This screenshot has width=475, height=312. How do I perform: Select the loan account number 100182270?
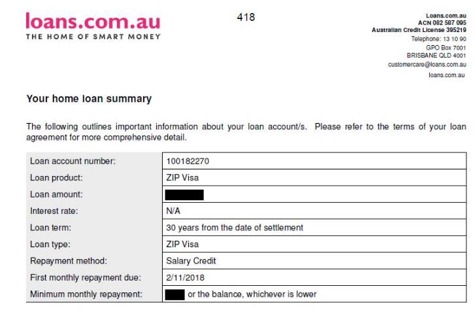(188, 161)
